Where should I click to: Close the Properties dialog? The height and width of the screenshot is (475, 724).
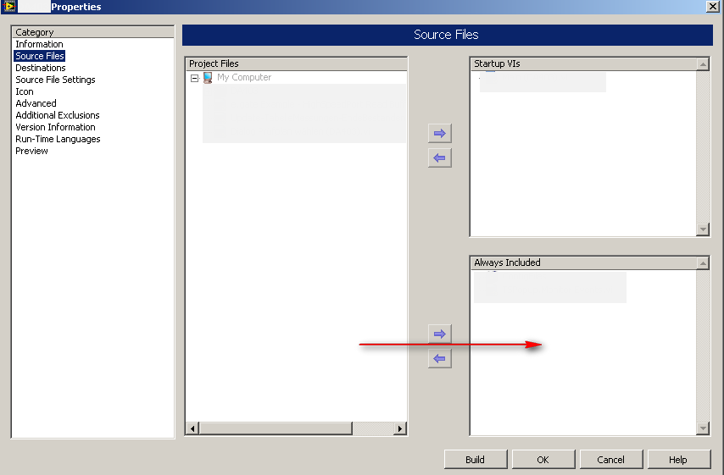[712, 7]
